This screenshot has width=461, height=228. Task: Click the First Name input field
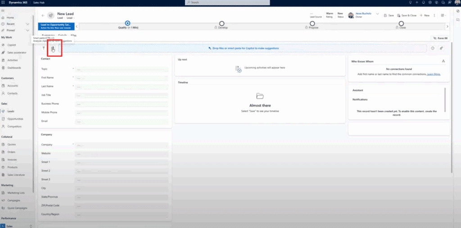[x=122, y=78]
